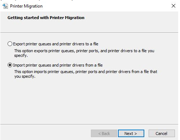This screenshot has width=180, height=140.
Task: Click the export option description text
Action: (x=84, y=53)
